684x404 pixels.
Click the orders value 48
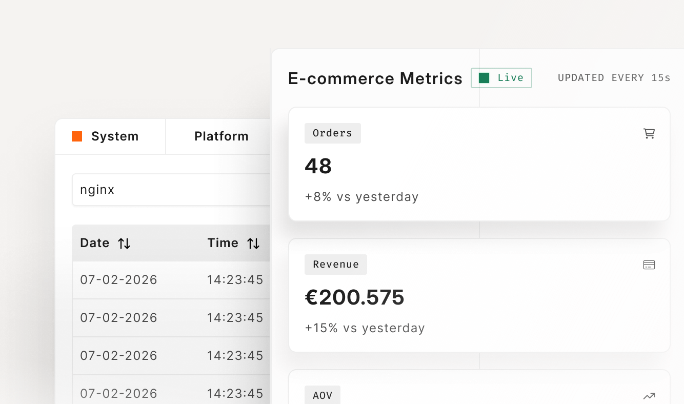pyautogui.click(x=318, y=166)
